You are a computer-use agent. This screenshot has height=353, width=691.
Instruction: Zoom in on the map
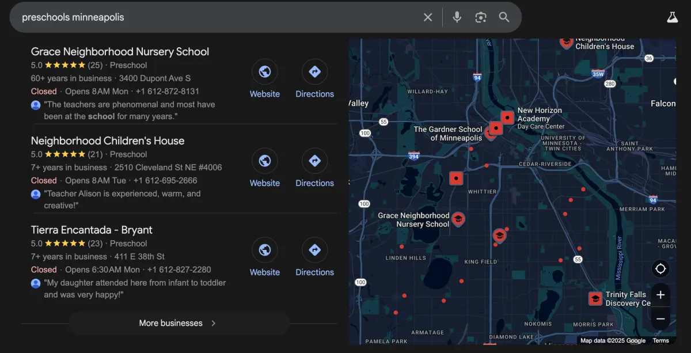(660, 295)
